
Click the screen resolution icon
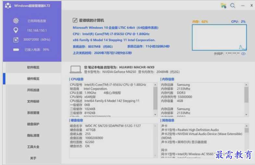point(16,40)
